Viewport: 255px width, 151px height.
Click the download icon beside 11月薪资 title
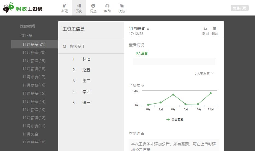[148, 29]
